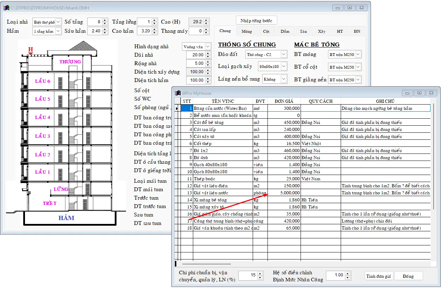
Task: Open the Dầm tab
Action: coord(285,31)
